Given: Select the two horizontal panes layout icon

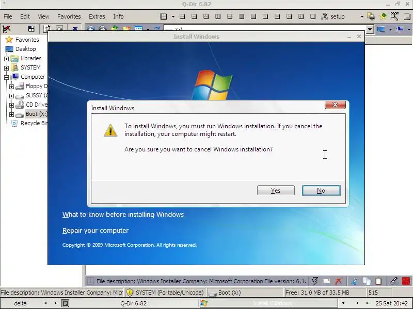Looking at the screenshot, I should 230,16.
